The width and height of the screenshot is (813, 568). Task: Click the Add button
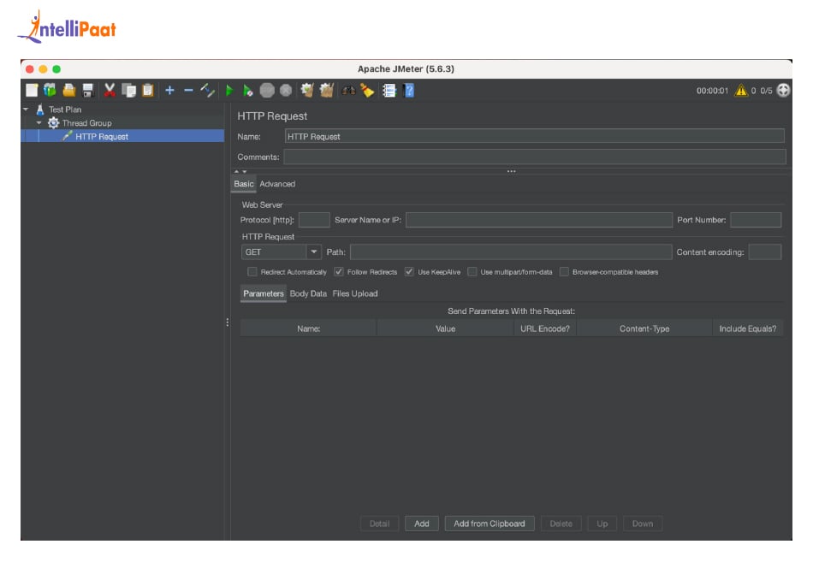(422, 524)
